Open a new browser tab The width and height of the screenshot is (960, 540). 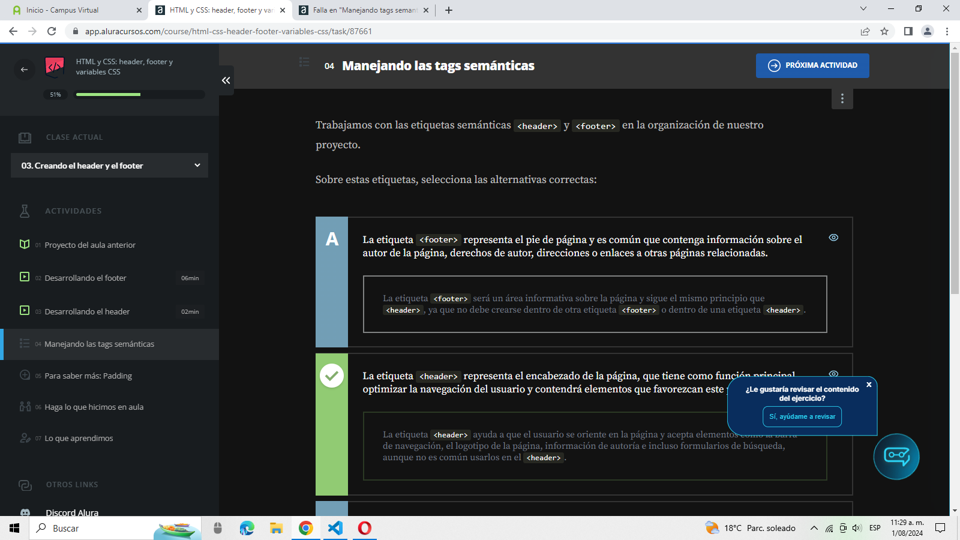pyautogui.click(x=449, y=10)
